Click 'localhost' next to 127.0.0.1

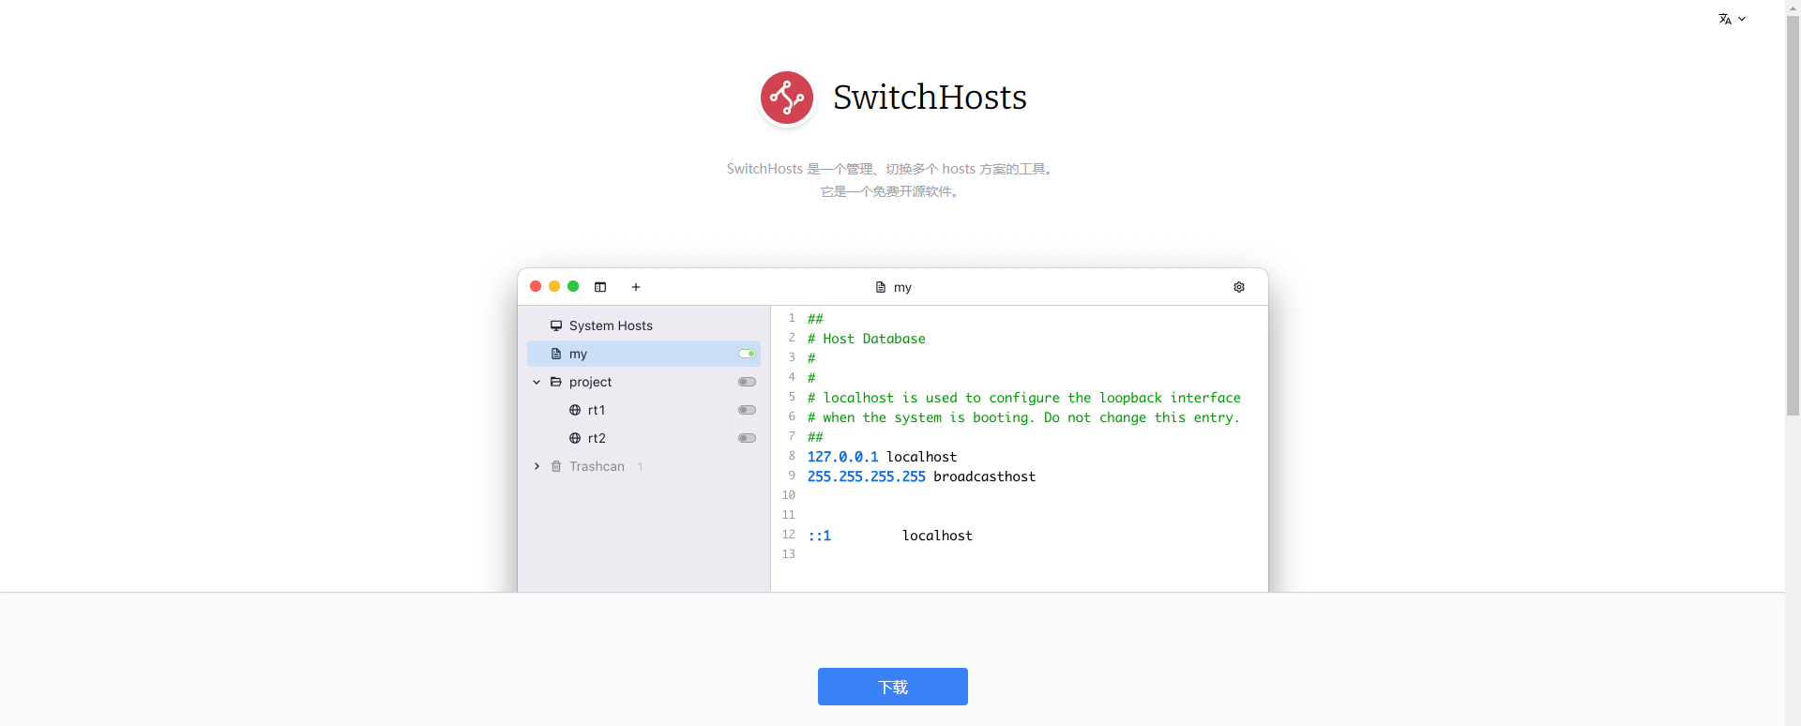[921, 457]
